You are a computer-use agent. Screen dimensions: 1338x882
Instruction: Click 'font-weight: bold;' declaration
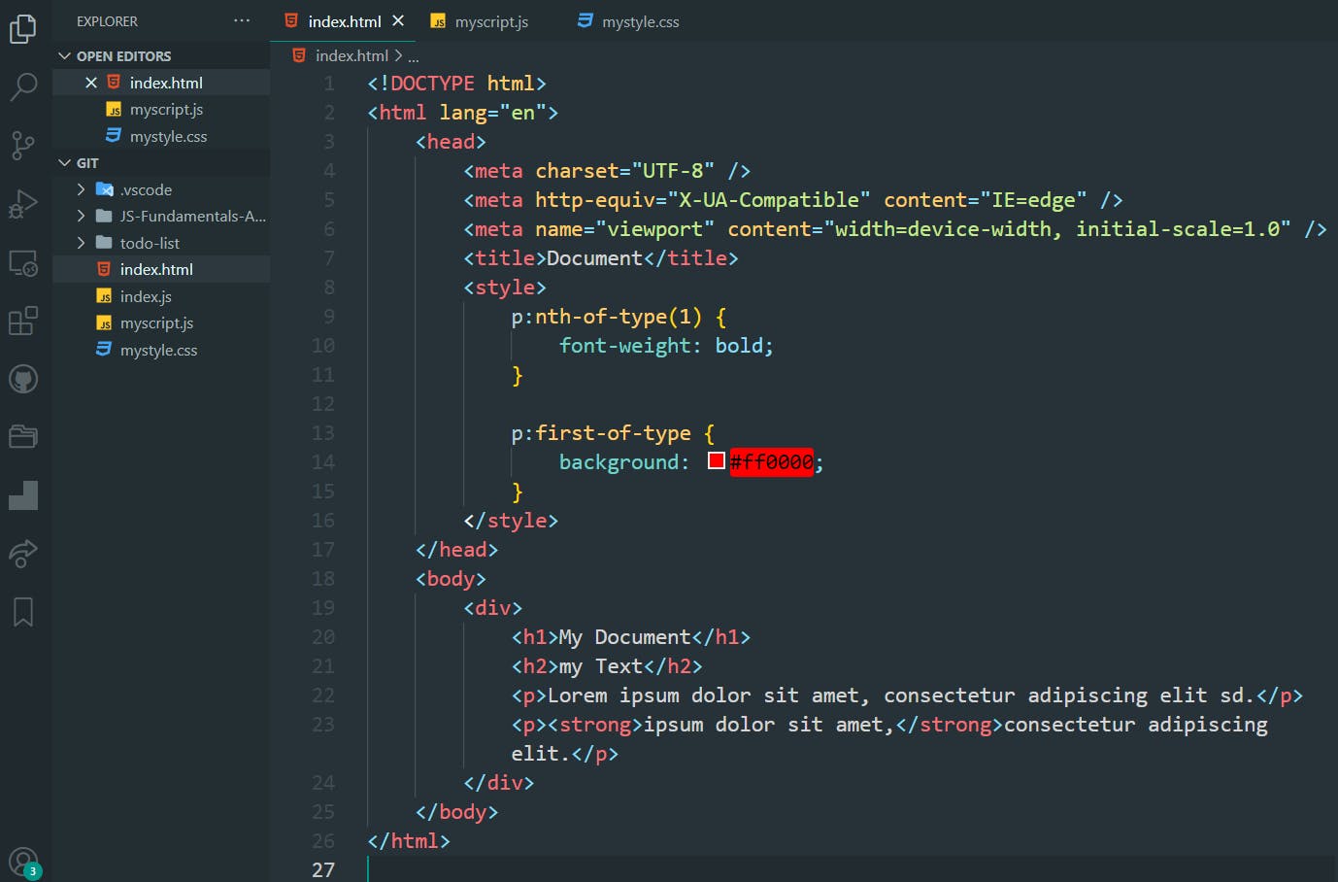[666, 346]
